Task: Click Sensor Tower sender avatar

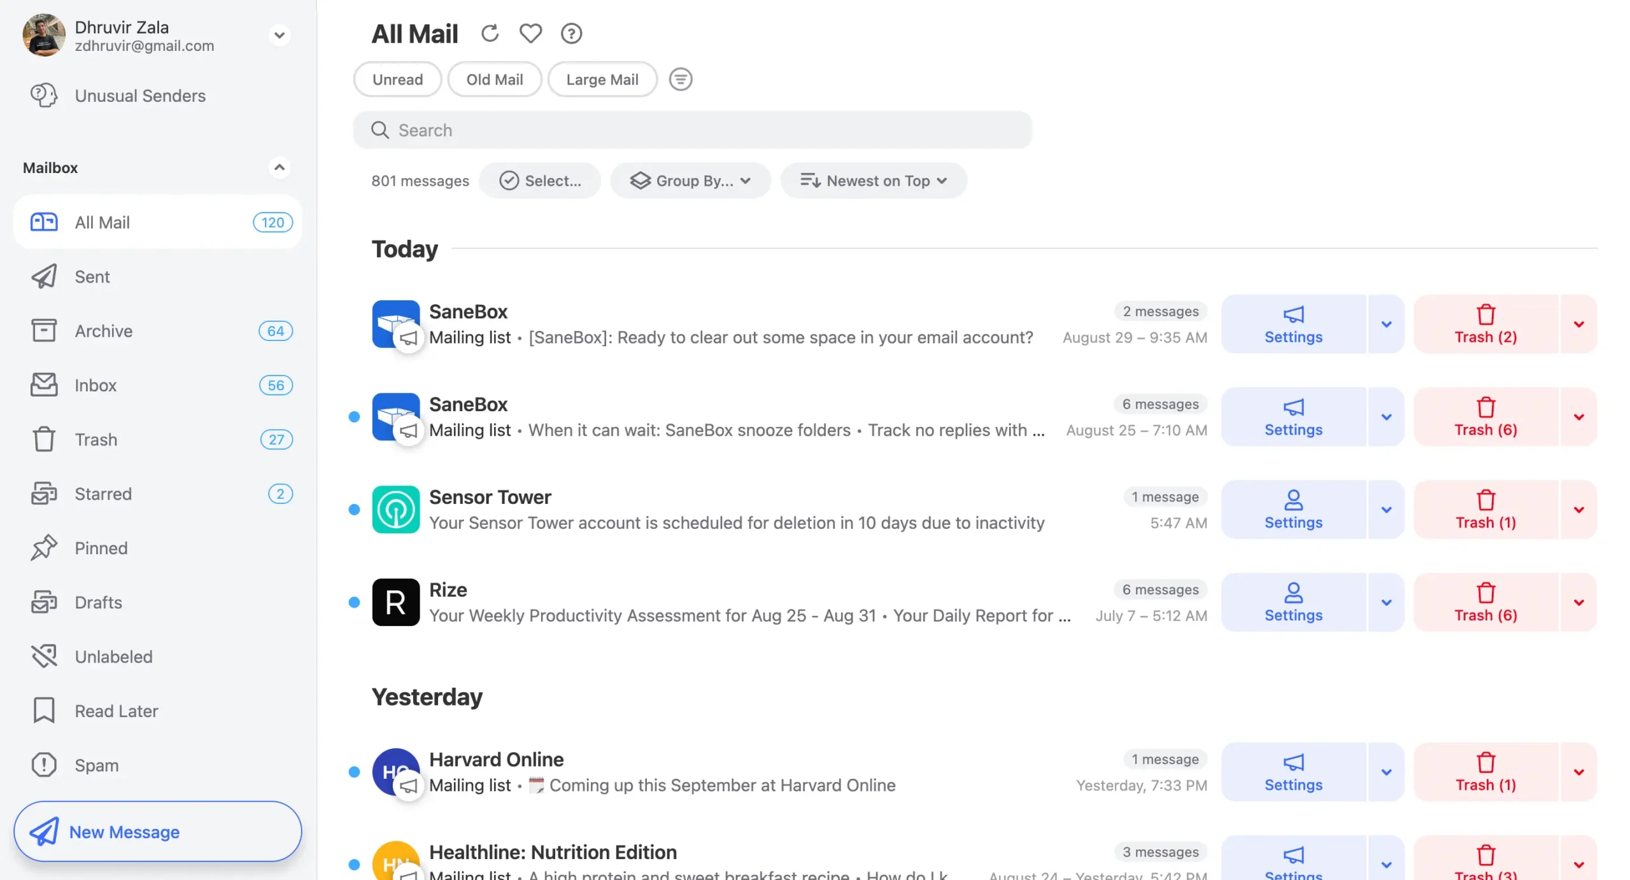Action: tap(395, 509)
